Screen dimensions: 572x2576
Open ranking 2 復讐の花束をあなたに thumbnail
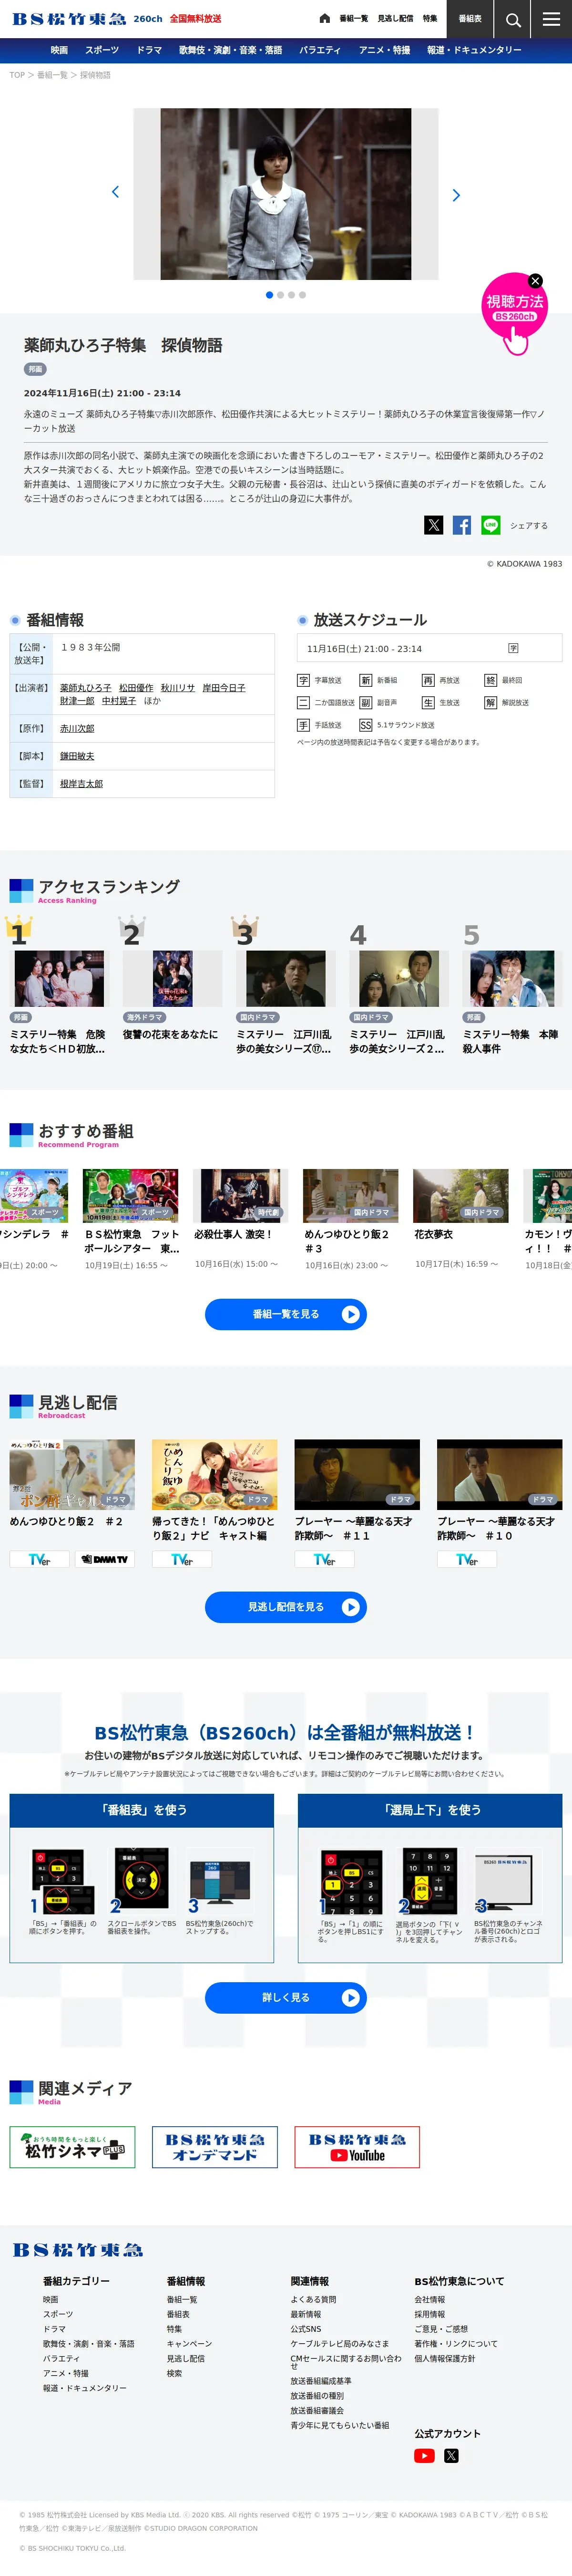172,979
